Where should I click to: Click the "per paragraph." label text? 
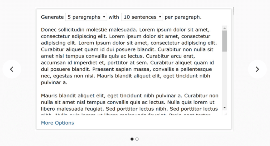click(x=183, y=17)
